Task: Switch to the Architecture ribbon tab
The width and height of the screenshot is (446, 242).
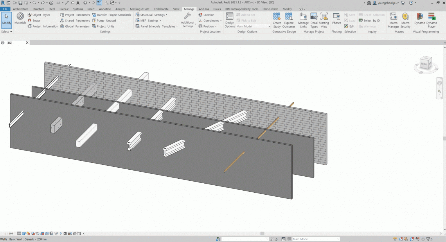Action: [x=20, y=9]
